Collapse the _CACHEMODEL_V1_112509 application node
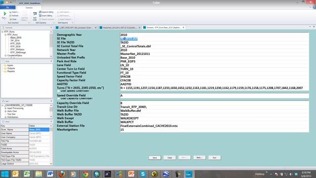The width and height of the screenshot is (316, 178). click(x=2, y=105)
